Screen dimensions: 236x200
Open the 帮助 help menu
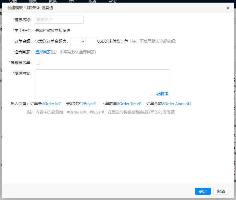112,1
